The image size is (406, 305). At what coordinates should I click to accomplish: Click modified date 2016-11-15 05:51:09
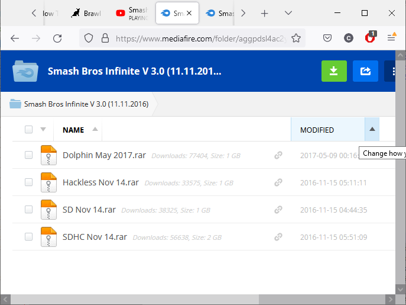[333, 237]
